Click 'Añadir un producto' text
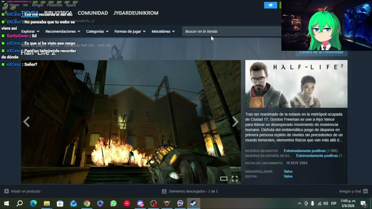The width and height of the screenshot is (372, 209). tap(26, 191)
